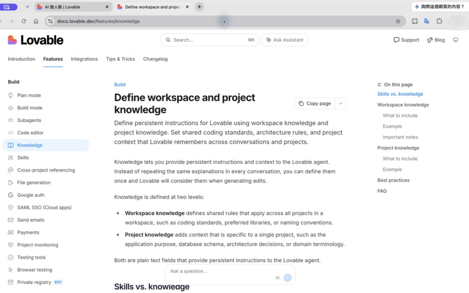Screen dimensions: 469x293
Task: Expand the Copy page dropdown arrow
Action: click(340, 103)
